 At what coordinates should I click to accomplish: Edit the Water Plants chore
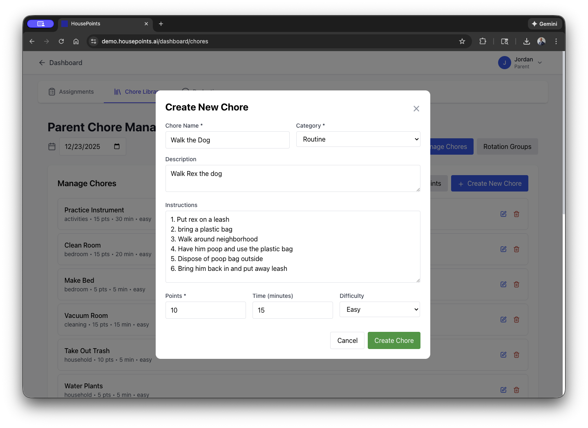503,390
